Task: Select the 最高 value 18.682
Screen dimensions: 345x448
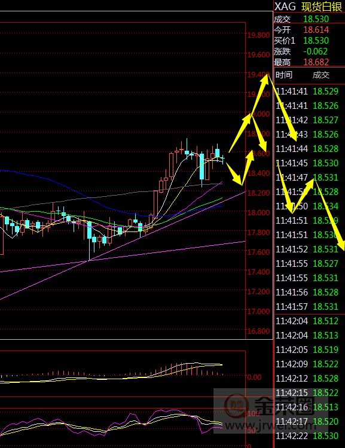Action: point(316,62)
